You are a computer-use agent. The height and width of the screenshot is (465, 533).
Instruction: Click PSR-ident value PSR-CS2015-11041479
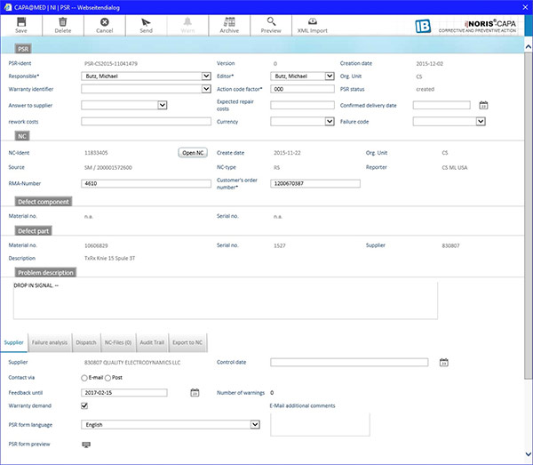point(111,64)
